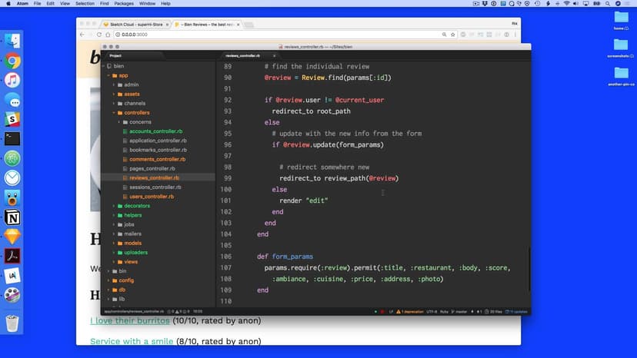This screenshot has height=358, width=637.
Task: Open Google Chrome from the dock
Action: click(12, 61)
